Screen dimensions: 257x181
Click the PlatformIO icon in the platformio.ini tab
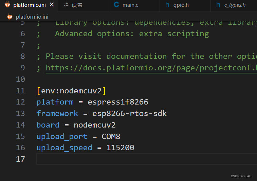[x=7, y=5]
